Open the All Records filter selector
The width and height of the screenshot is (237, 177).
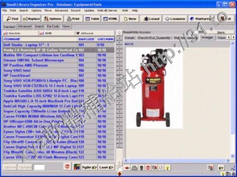(x=95, y=33)
